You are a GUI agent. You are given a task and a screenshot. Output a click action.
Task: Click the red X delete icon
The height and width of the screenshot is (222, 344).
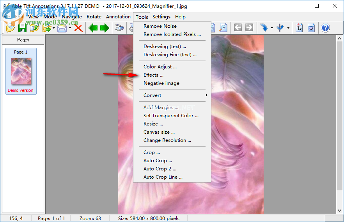(78, 28)
